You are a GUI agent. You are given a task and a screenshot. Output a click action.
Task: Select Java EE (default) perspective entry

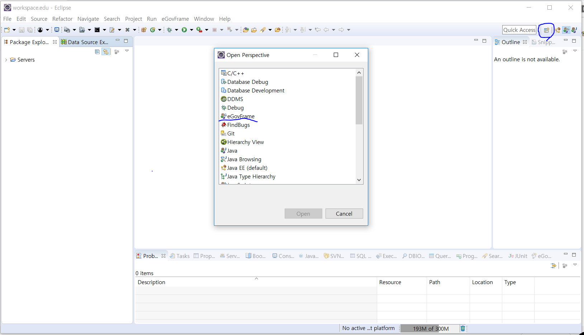tap(244, 168)
